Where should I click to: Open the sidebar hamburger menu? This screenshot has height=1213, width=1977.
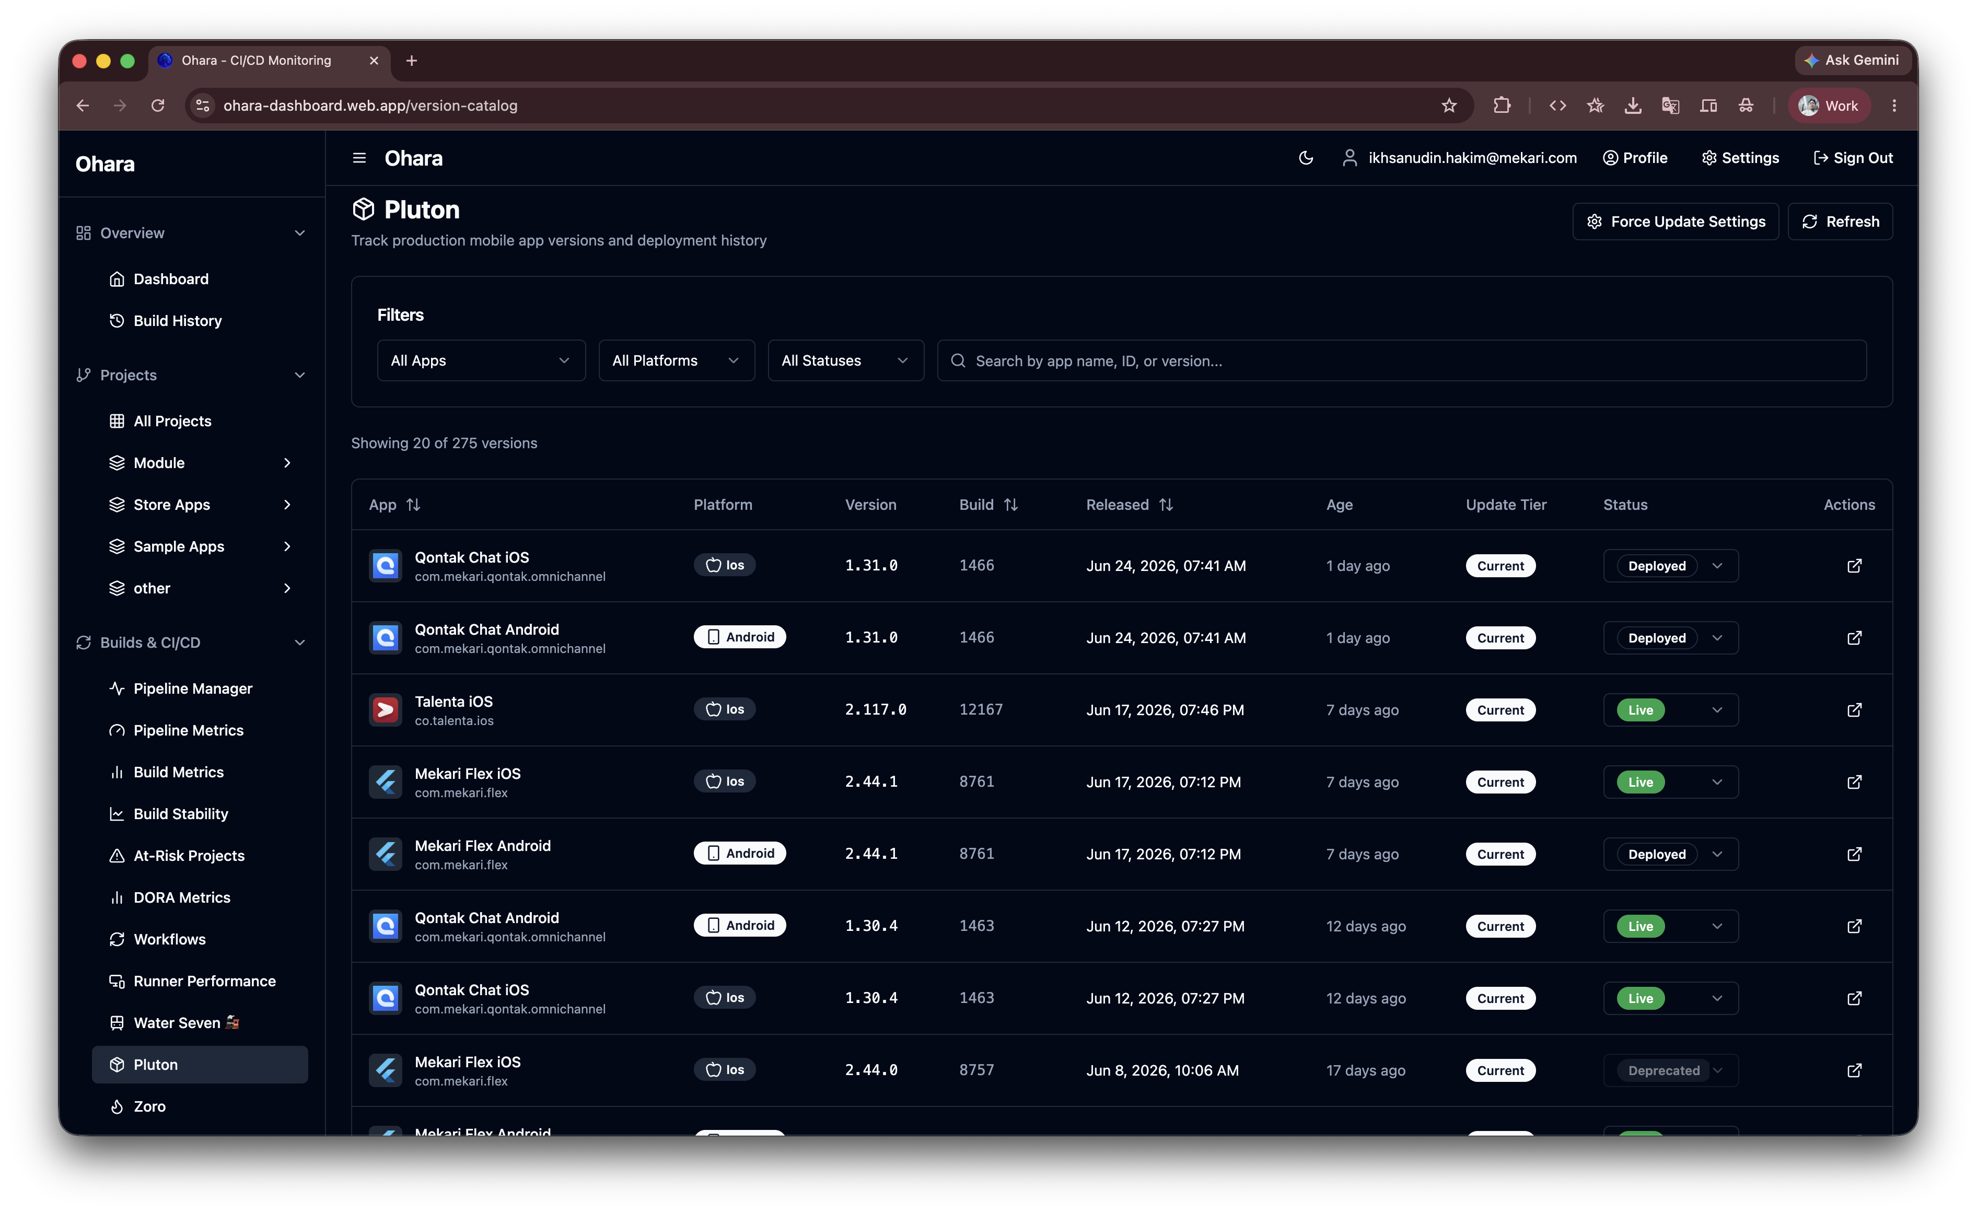pyautogui.click(x=359, y=158)
